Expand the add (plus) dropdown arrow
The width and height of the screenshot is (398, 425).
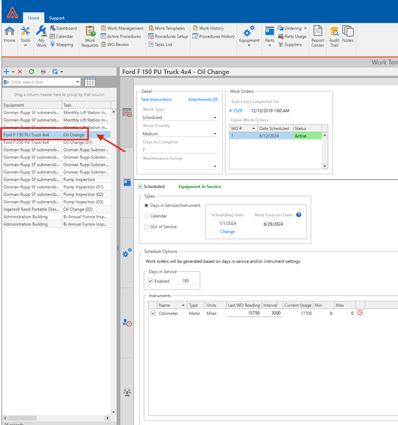13,72
